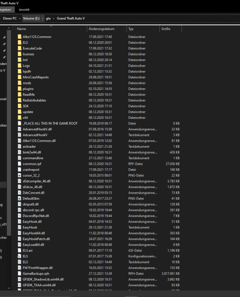The width and height of the screenshot is (240, 297).
Task: Select the DiscordRpcNet.dll file name
Action: tap(36, 216)
